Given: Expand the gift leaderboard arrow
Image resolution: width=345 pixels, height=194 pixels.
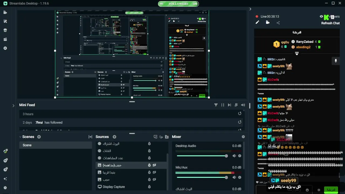Looking at the screenshot, I should 297,54.
